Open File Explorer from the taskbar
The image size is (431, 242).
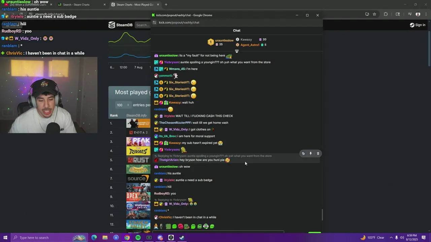point(105,238)
